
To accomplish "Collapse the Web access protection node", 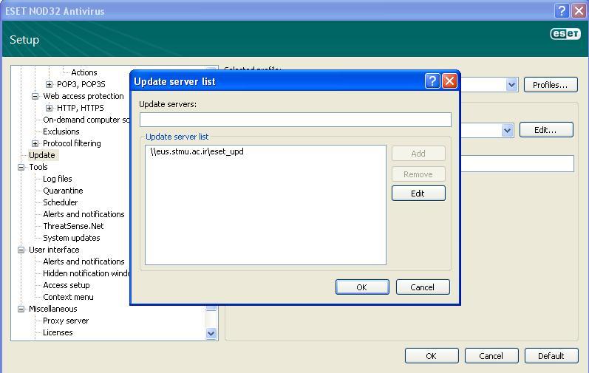I will pyautogui.click(x=35, y=96).
